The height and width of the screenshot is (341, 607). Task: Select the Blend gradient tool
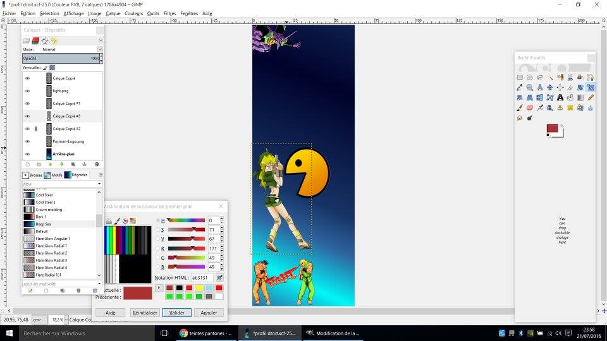pyautogui.click(x=580, y=97)
